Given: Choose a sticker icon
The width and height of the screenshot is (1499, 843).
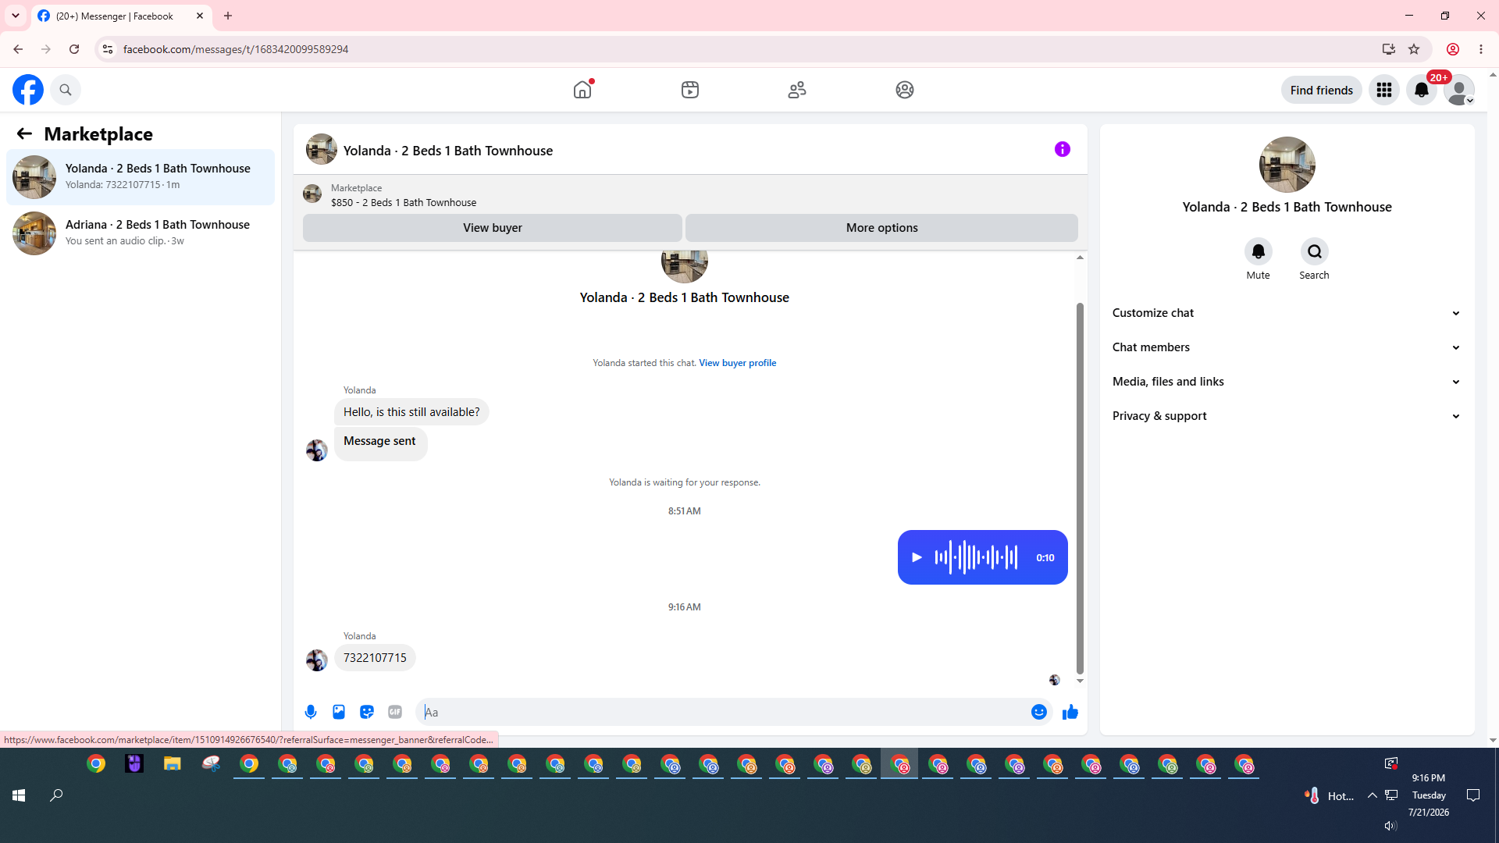Looking at the screenshot, I should point(367,712).
